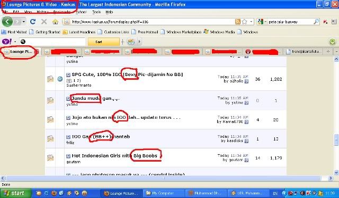The image size is (339, 198).
Task: Open Jojo ato bukan nih IGO thread
Action: click(126, 117)
